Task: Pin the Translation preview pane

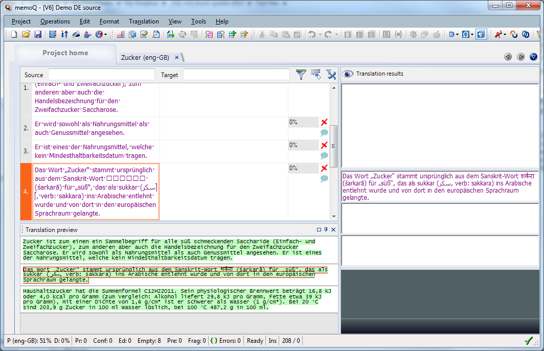Action: [x=326, y=229]
